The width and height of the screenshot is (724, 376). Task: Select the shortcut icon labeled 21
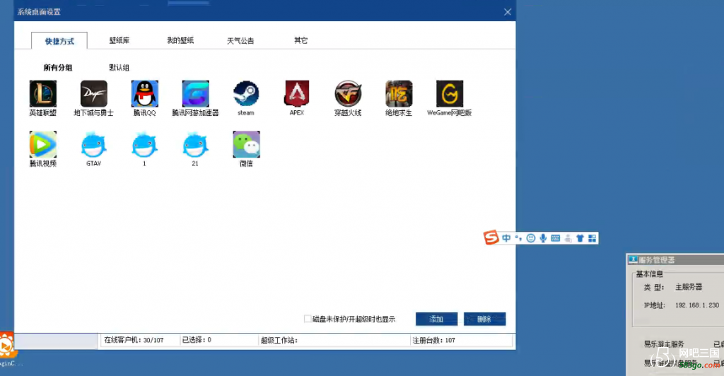195,144
